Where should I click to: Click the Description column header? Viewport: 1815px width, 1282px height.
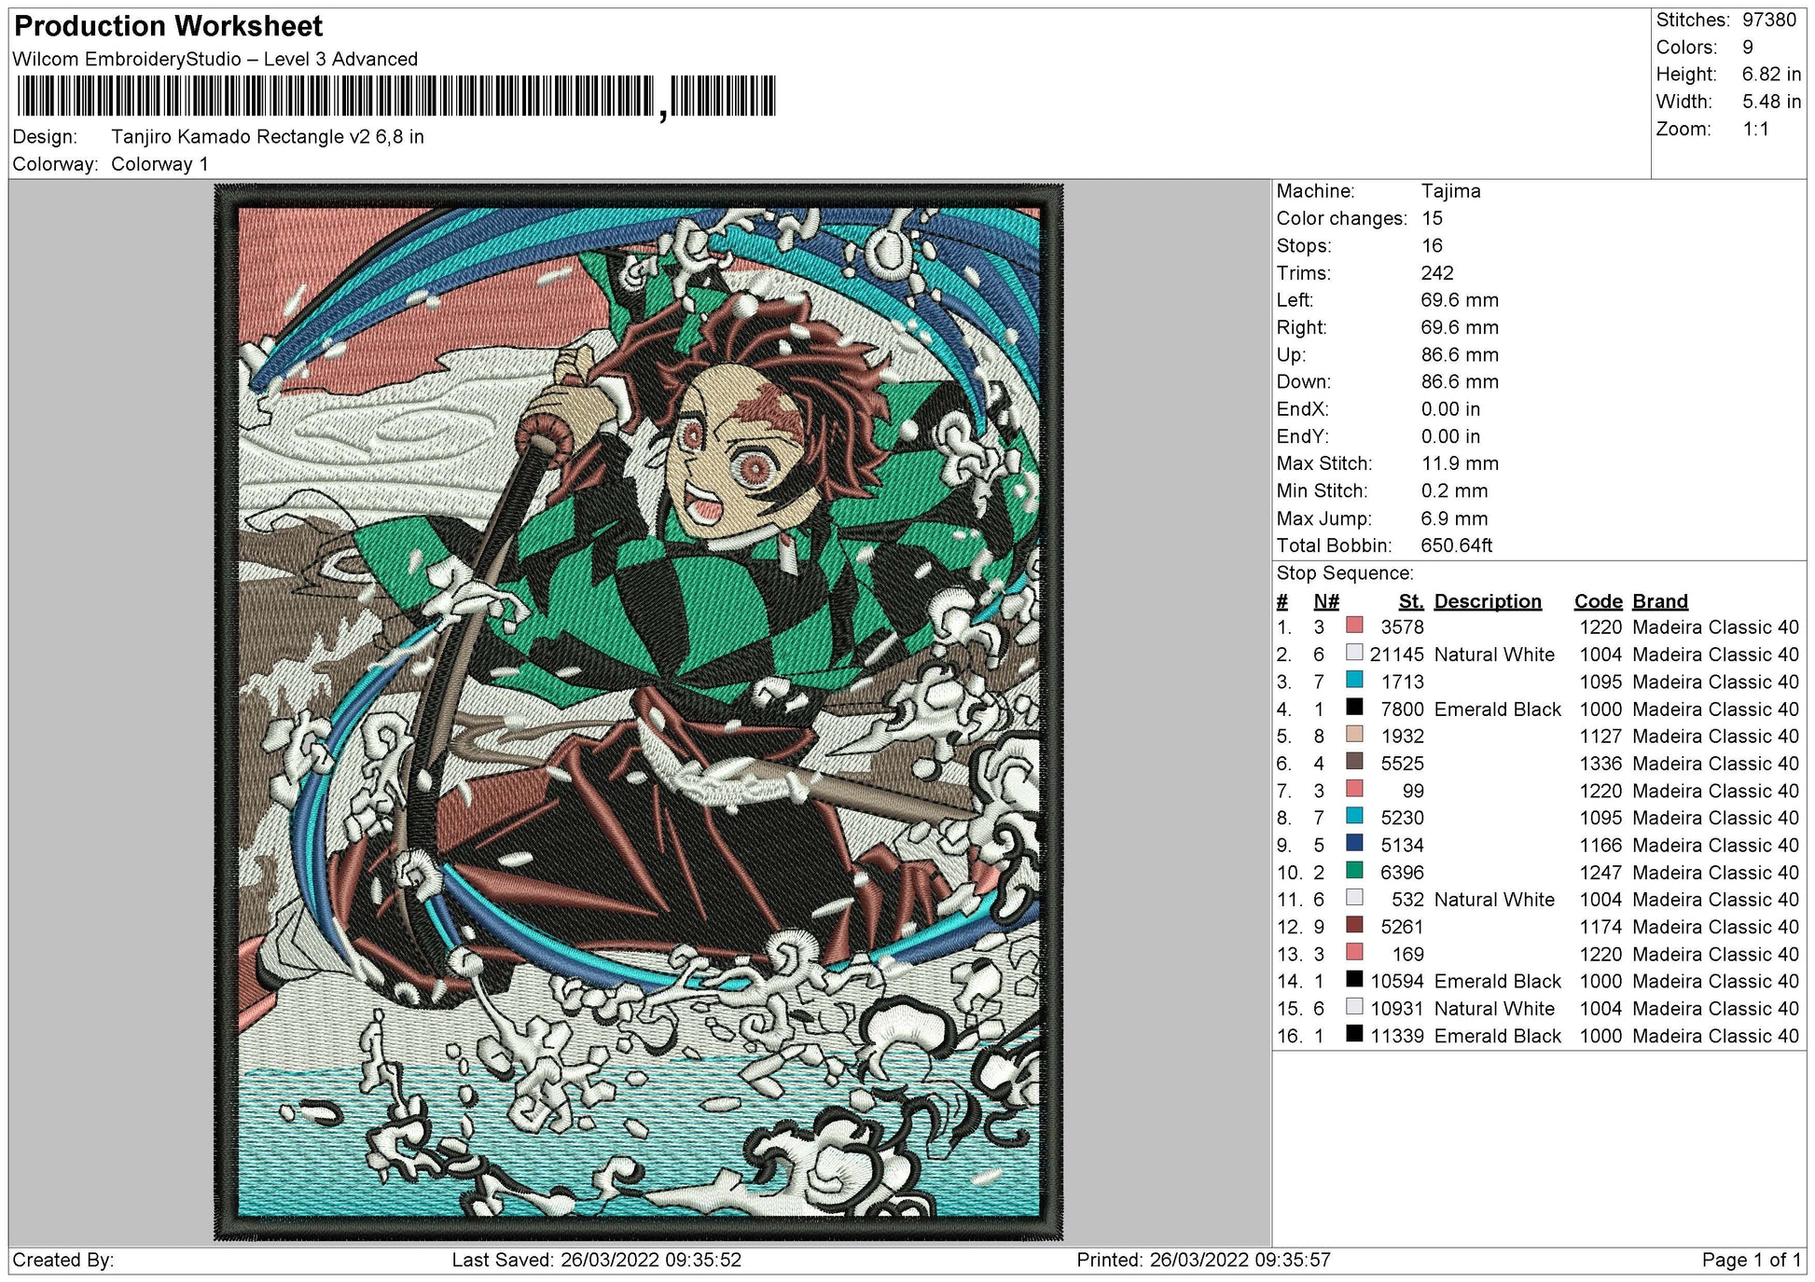click(x=1487, y=601)
